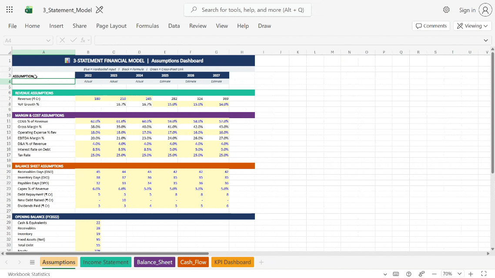Click the select-all corner triangle

point(10,52)
